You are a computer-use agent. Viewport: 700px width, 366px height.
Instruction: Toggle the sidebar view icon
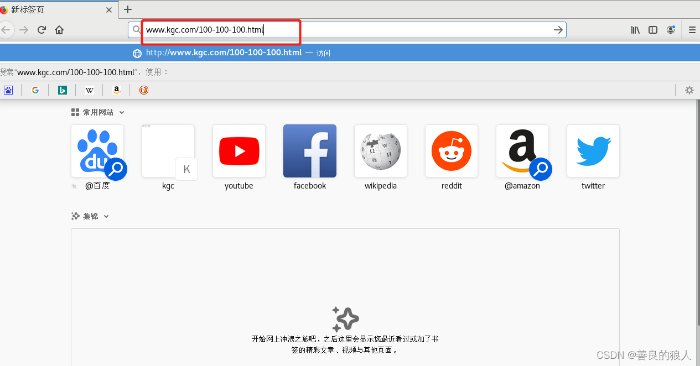(x=653, y=30)
